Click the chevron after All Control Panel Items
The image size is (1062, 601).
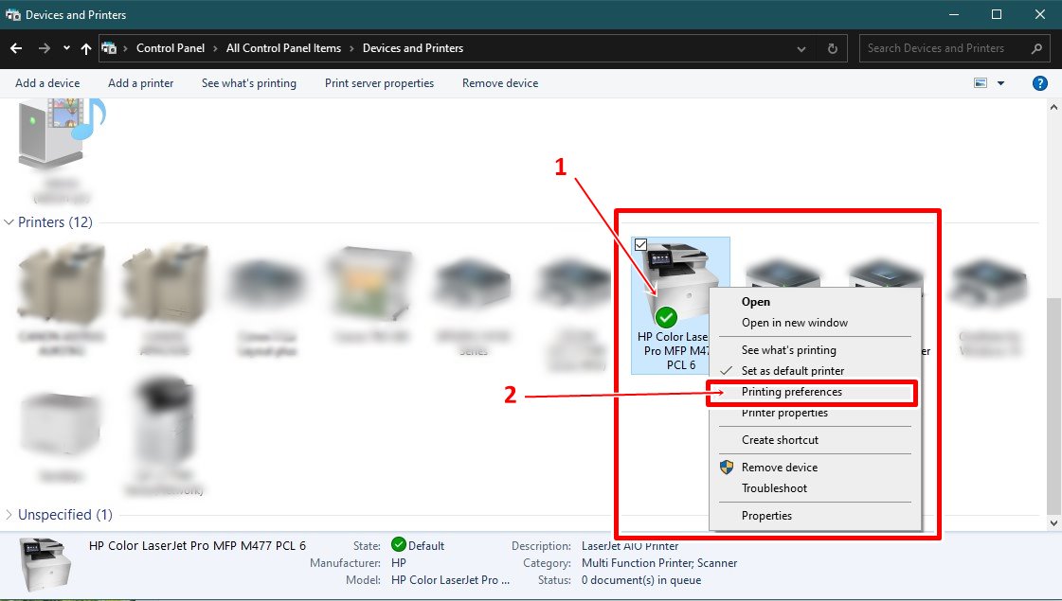click(351, 48)
